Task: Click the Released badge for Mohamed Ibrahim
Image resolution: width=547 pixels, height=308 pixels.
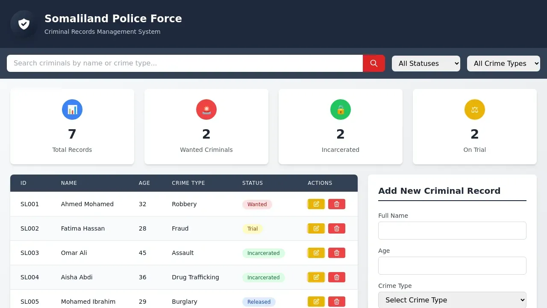Action: click(259, 302)
